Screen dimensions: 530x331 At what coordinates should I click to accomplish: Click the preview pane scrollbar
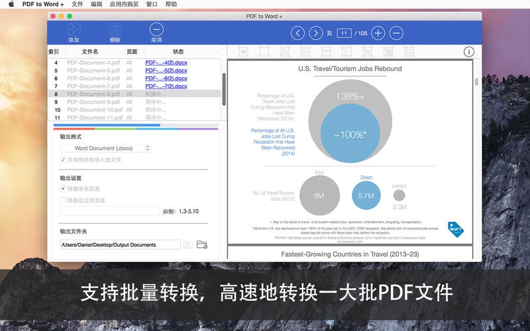[x=476, y=81]
